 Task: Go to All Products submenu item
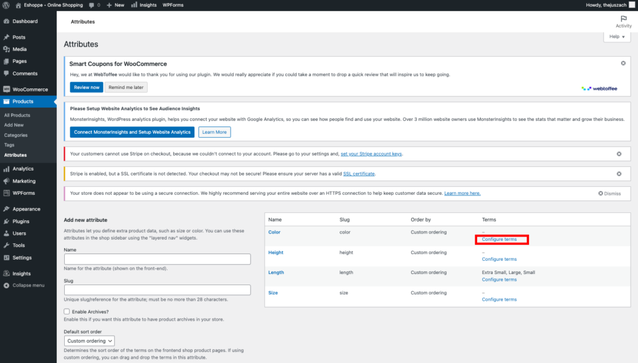pyautogui.click(x=17, y=115)
